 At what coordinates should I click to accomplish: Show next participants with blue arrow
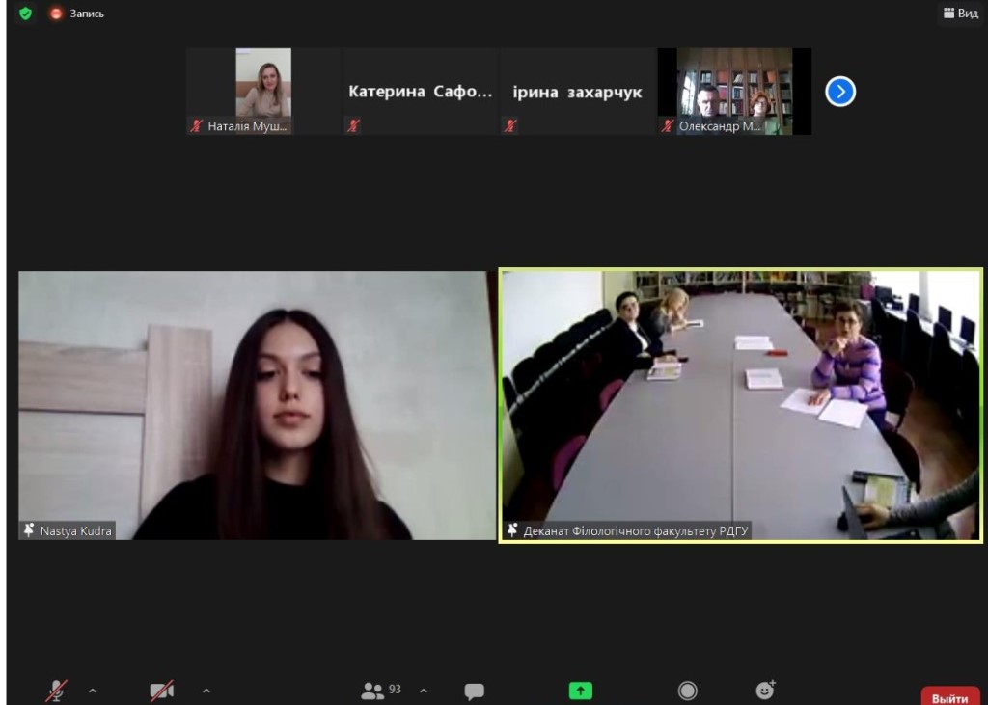click(840, 92)
